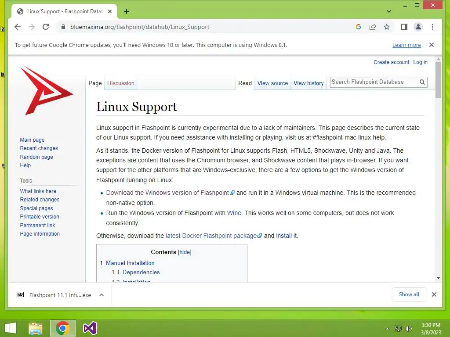Image resolution: width=450 pixels, height=337 pixels.
Task: Expand download item options chevron
Action: pos(102,295)
